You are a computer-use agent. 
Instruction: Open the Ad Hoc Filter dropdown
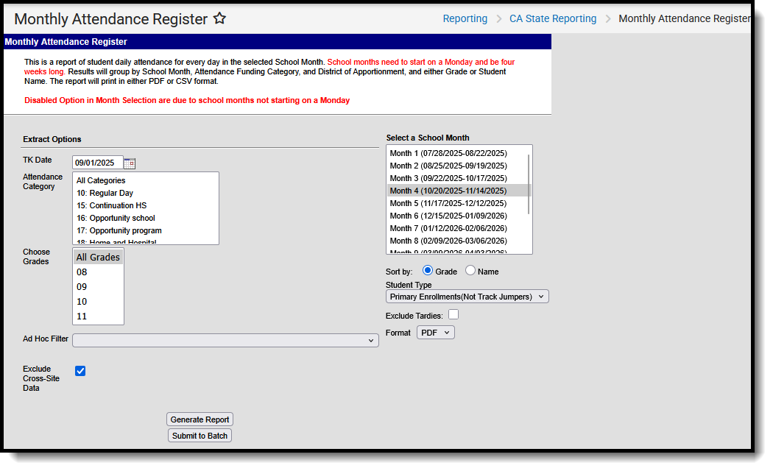click(225, 340)
